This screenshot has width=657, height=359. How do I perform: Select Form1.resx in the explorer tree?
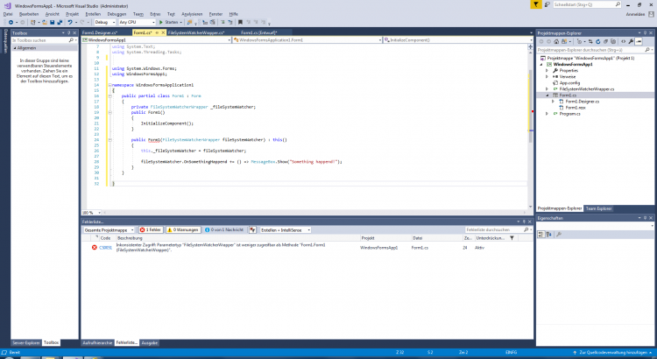(x=576, y=108)
